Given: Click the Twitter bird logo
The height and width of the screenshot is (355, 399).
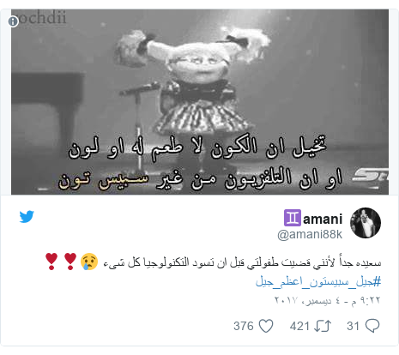Looking at the screenshot, I should [x=27, y=216].
